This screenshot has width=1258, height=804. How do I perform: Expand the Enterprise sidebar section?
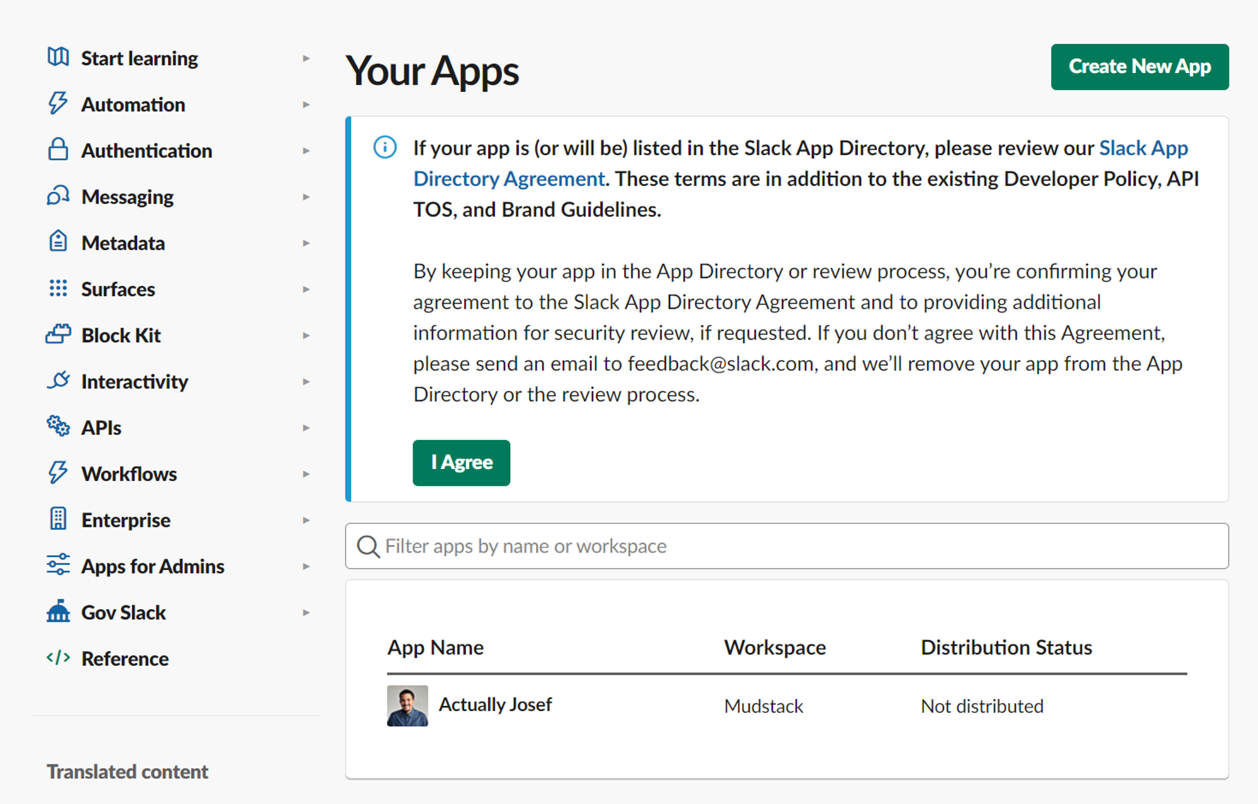coord(307,519)
